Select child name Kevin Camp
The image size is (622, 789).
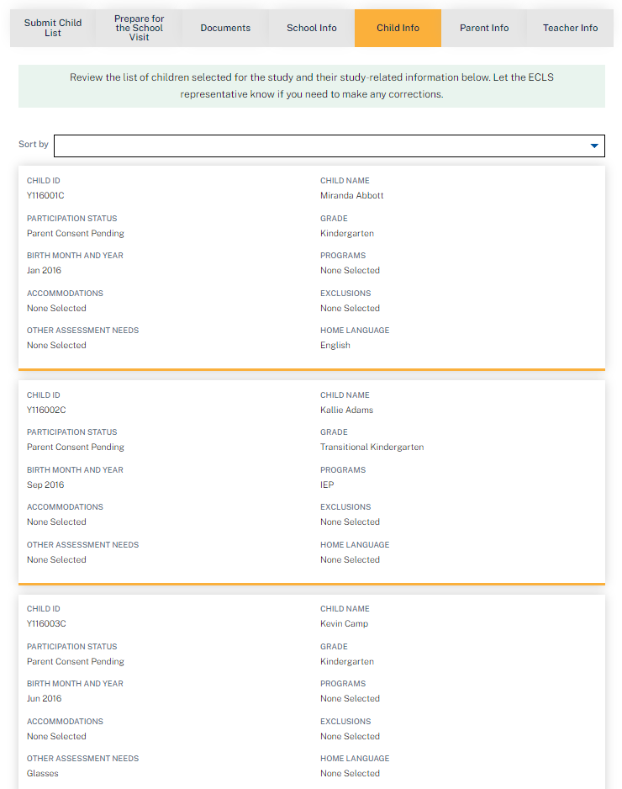coord(344,624)
